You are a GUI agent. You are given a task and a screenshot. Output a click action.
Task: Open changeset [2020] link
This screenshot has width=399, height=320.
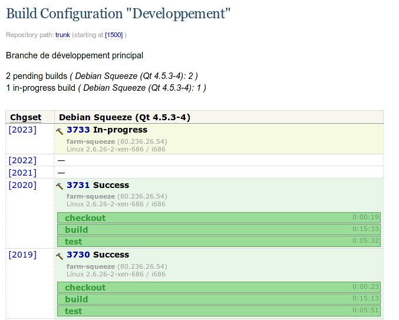coord(22,185)
